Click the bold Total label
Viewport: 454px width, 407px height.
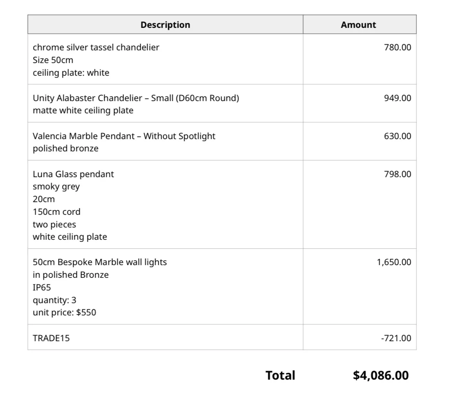280,376
